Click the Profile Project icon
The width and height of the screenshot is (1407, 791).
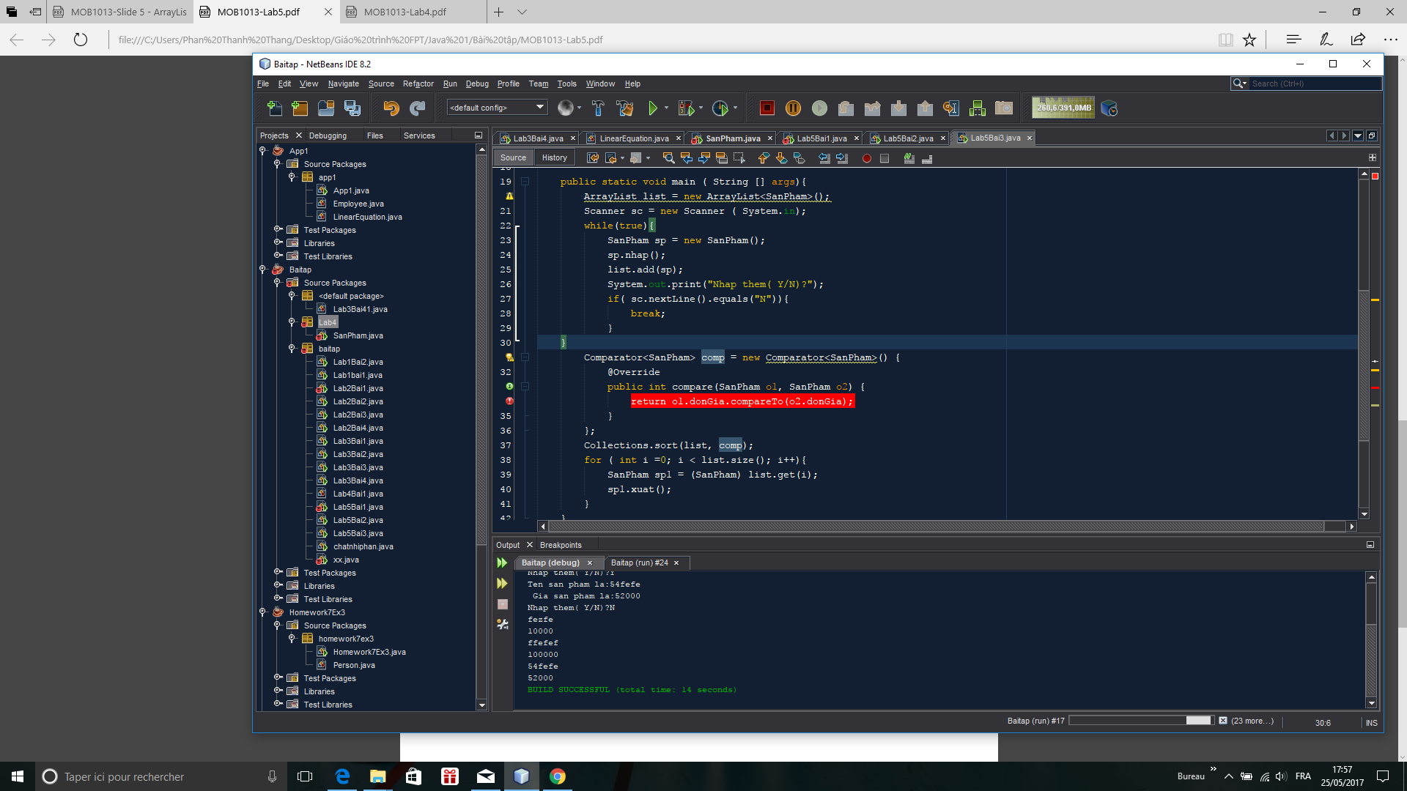pyautogui.click(x=720, y=108)
